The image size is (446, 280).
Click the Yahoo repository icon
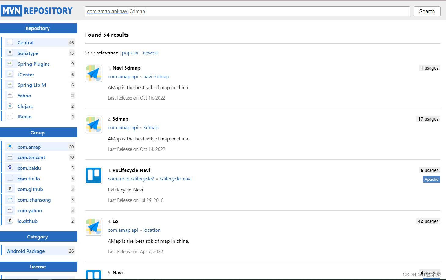coord(10,95)
